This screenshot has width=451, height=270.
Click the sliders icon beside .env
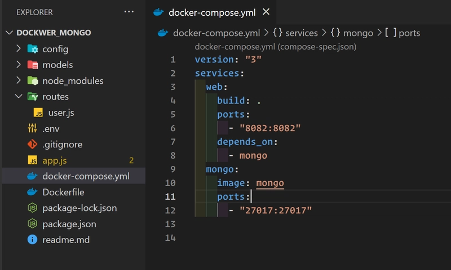[32, 128]
